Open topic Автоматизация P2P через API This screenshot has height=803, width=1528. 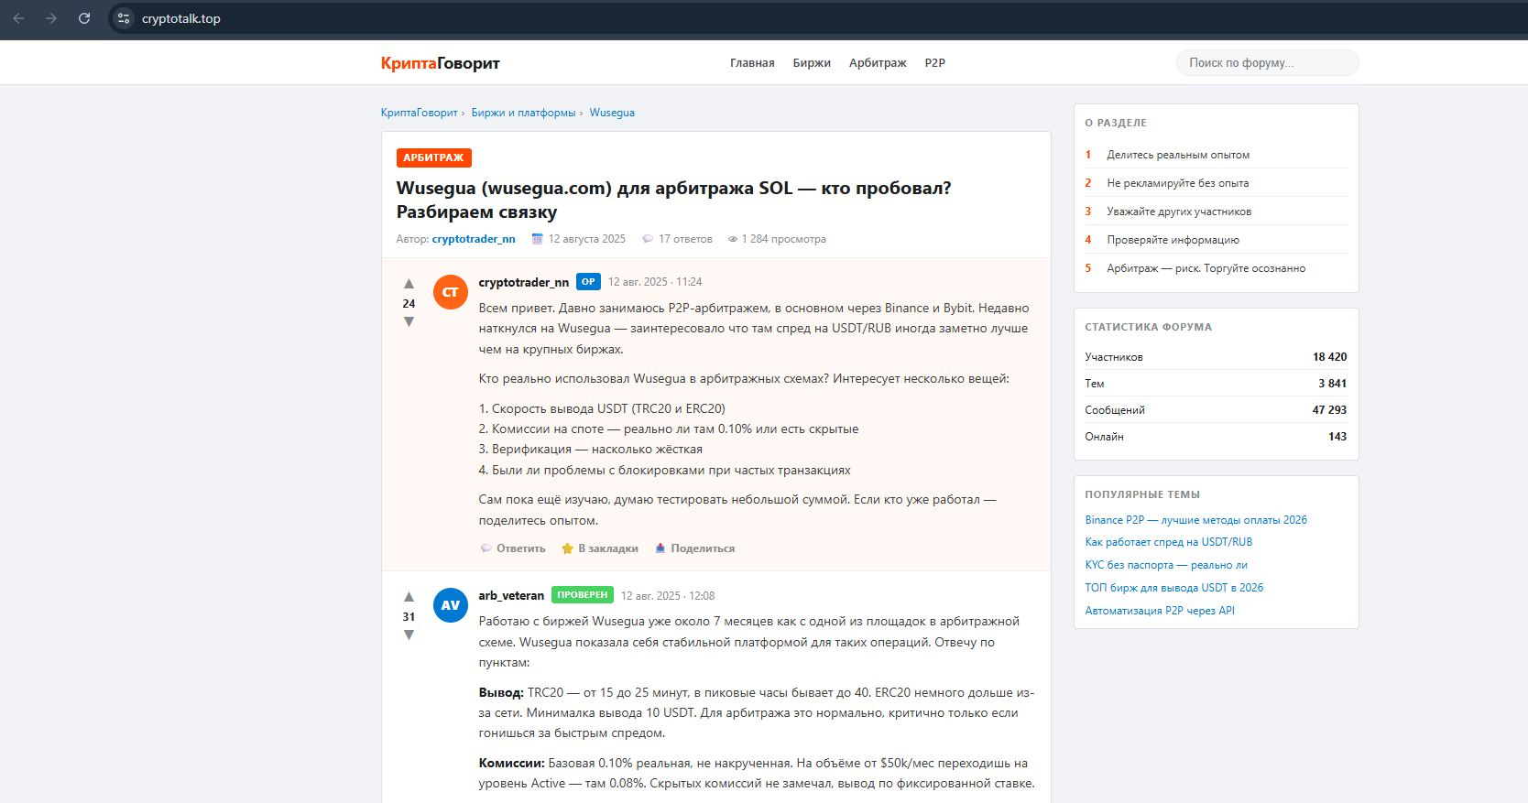point(1160,611)
